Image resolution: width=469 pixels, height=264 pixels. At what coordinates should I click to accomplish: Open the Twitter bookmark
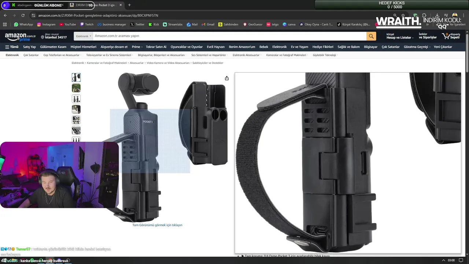137,25
